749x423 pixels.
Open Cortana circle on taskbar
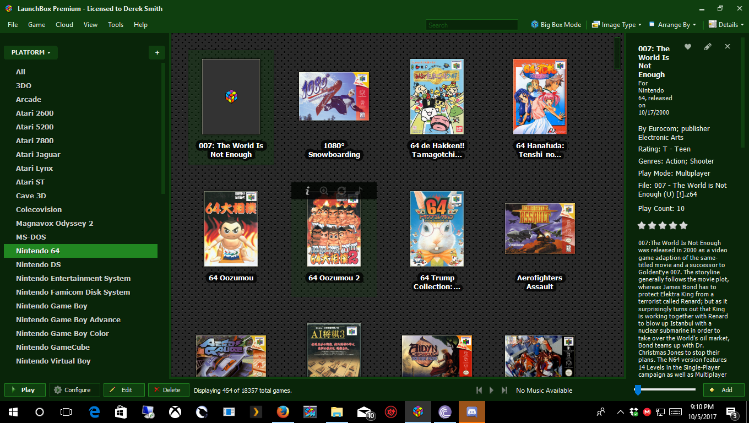pyautogui.click(x=40, y=412)
